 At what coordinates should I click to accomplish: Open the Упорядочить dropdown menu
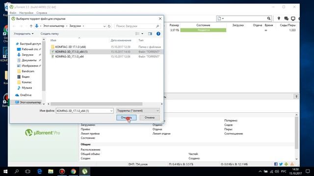(x=24, y=34)
